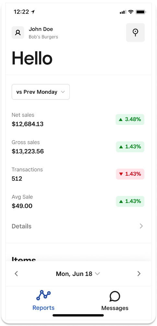Expand the Mon, Jun 18 date picker
This screenshot has width=157, height=326.
pyautogui.click(x=78, y=274)
